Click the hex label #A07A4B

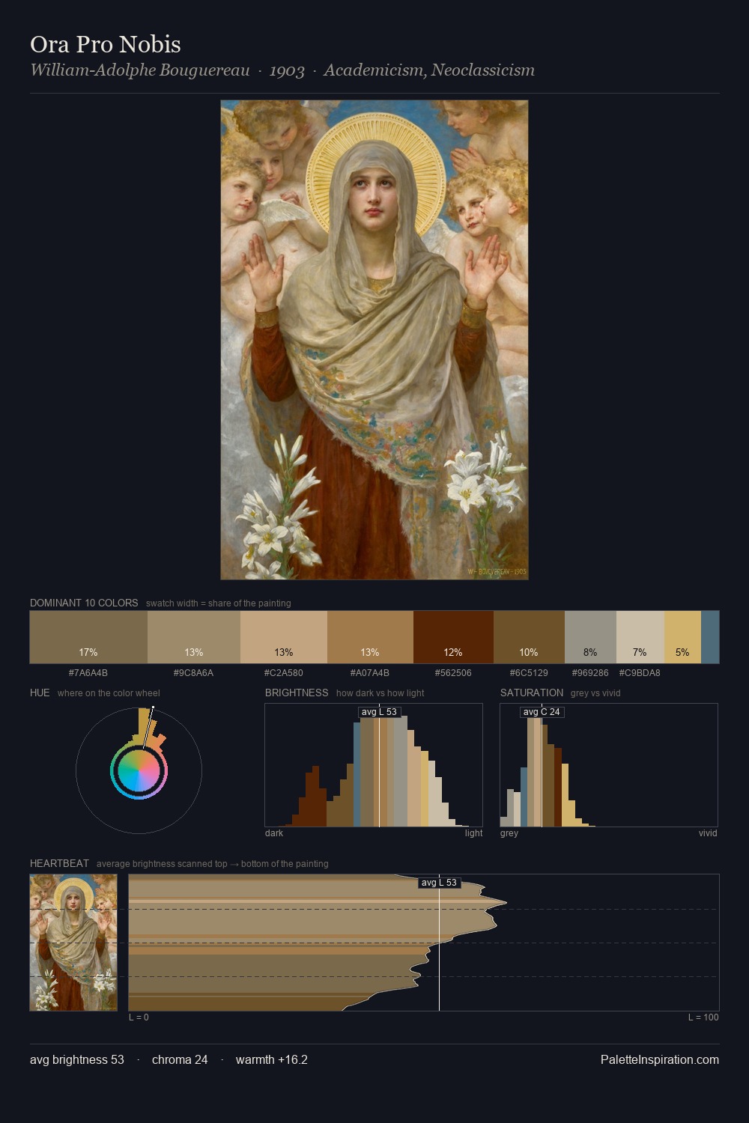pos(370,673)
